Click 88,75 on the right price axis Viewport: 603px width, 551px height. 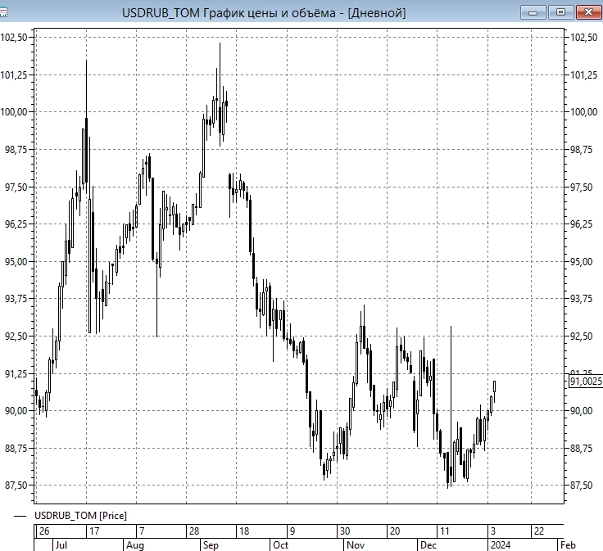coord(581,448)
